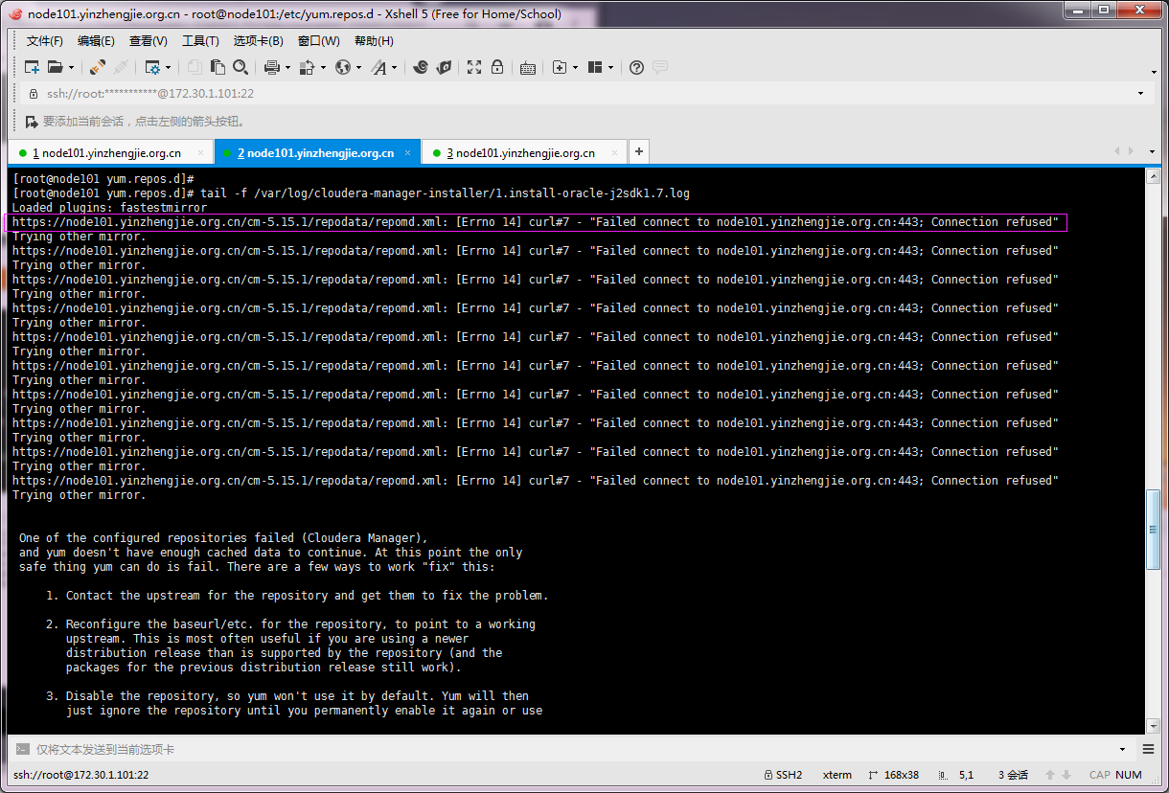Viewport: 1169px width, 793px height.
Task: Expand the globe encoding dropdown arrow
Action: pos(358,68)
